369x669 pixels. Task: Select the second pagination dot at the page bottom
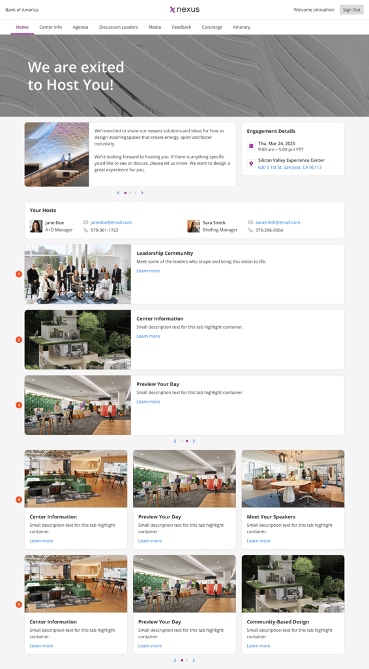pos(187,661)
